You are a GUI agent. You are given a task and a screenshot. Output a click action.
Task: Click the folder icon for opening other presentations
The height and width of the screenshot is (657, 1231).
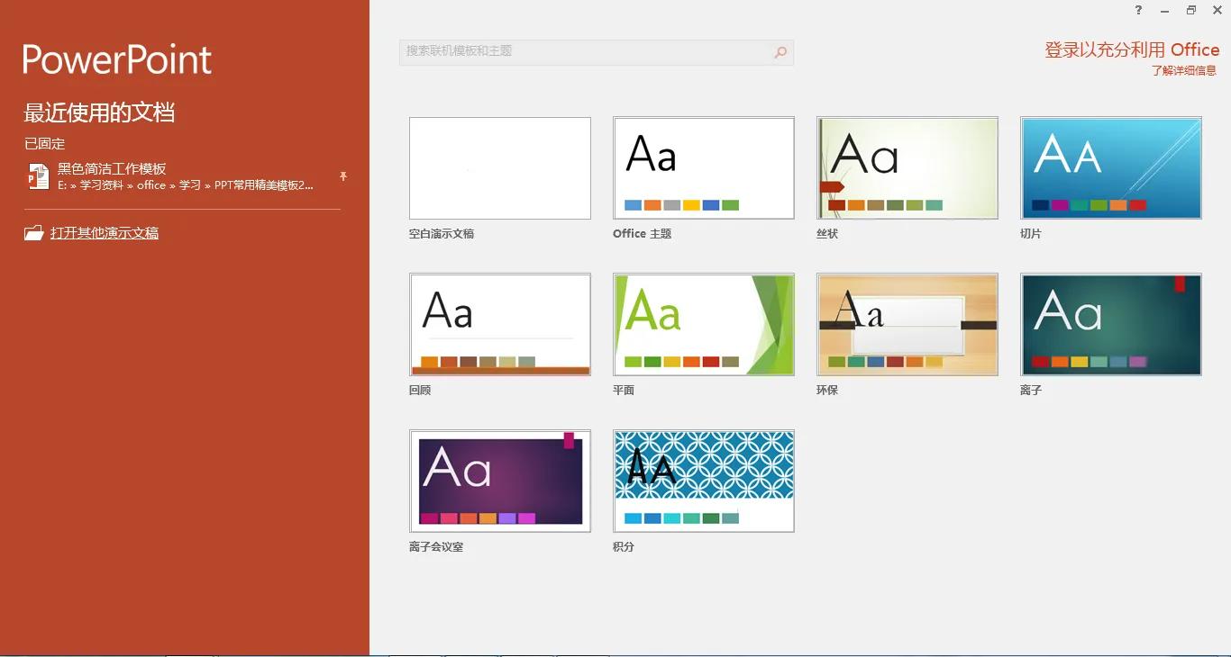[x=34, y=233]
